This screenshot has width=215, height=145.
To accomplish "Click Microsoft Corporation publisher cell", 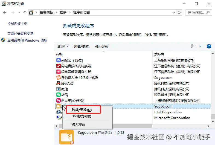I will click(x=172, y=118).
